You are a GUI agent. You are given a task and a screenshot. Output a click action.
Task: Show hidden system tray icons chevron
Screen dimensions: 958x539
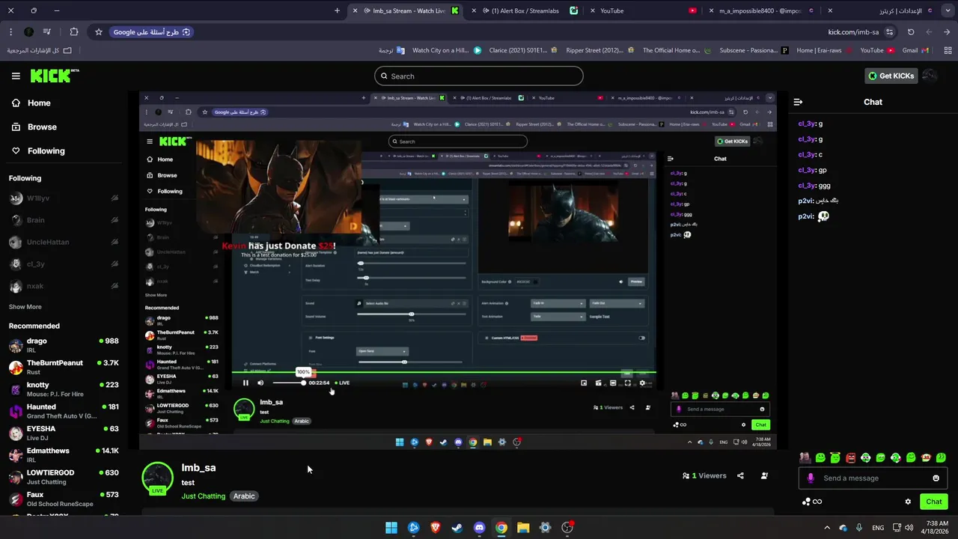[827, 528]
